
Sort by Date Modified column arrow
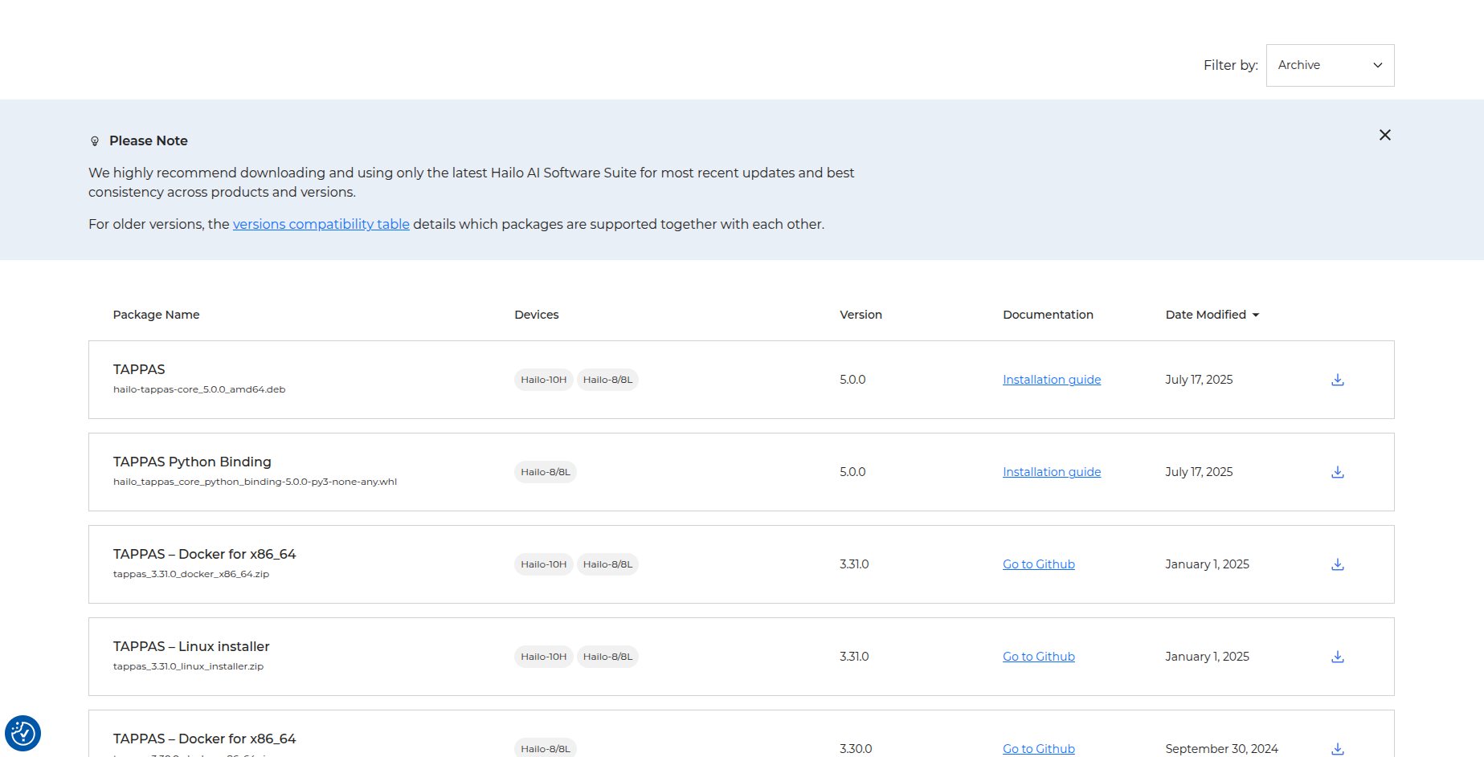pos(1255,315)
